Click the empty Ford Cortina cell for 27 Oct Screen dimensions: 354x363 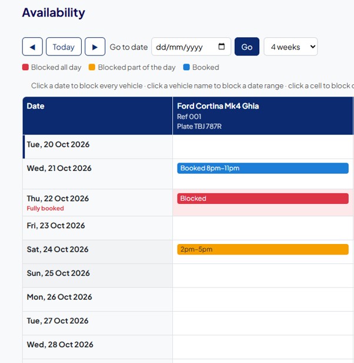click(263, 324)
